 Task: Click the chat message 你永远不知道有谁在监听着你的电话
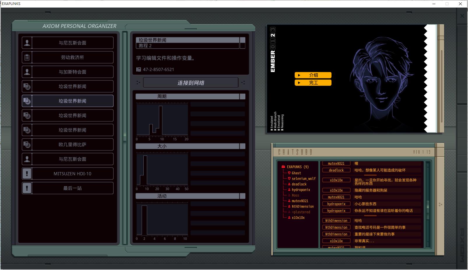click(383, 211)
